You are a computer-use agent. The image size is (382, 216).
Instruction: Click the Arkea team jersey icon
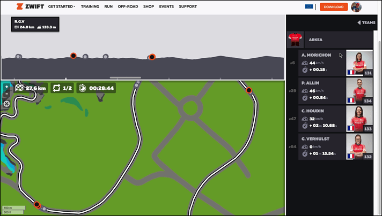(x=295, y=40)
